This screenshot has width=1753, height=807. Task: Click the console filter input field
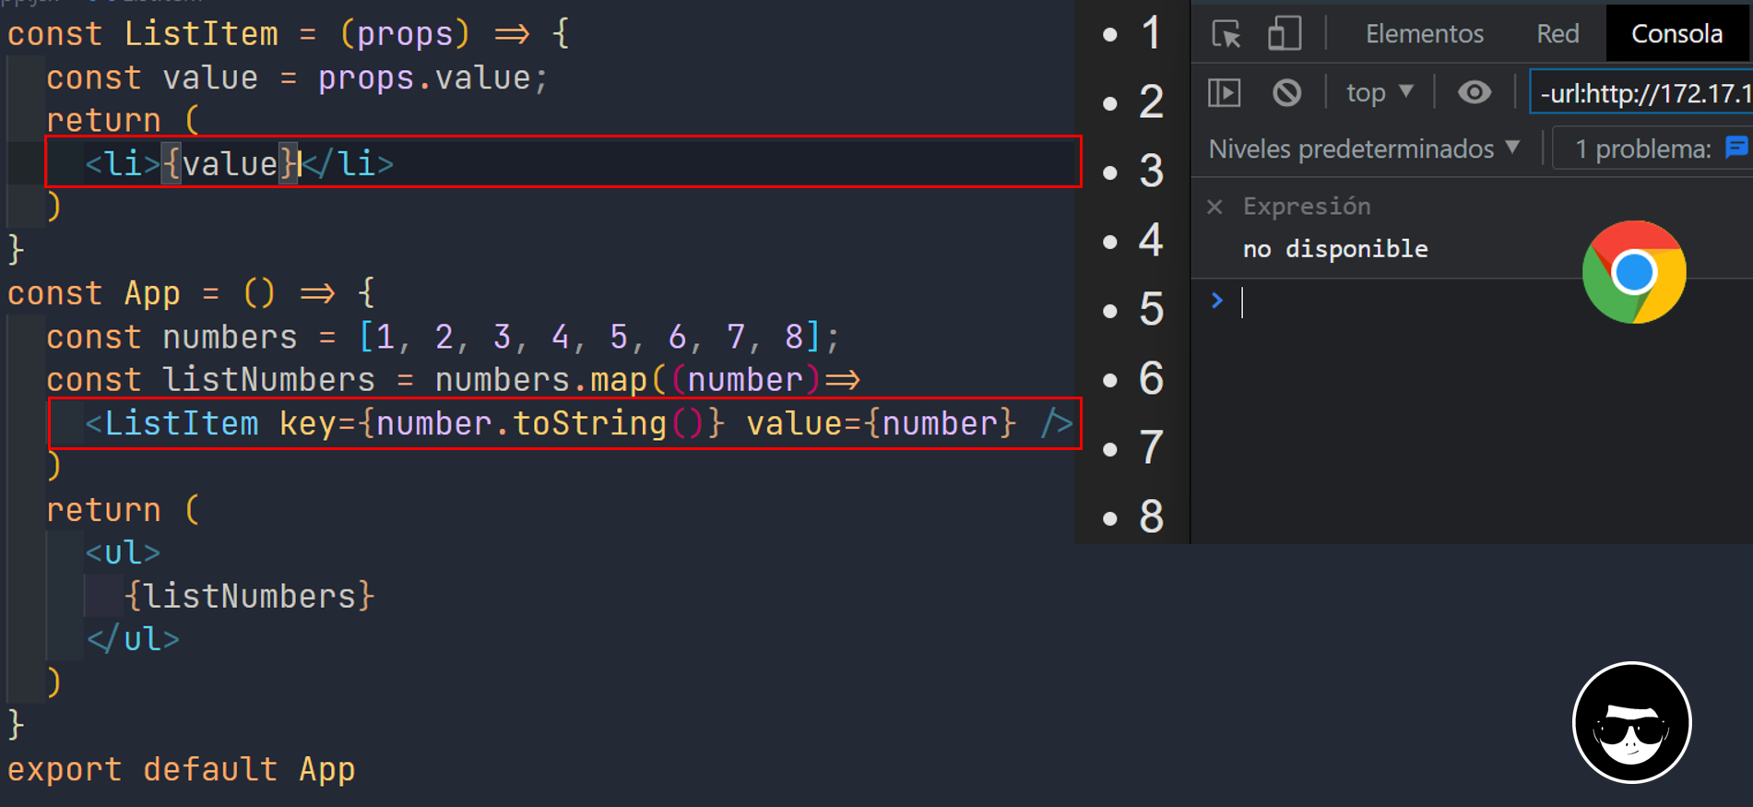(x=1641, y=92)
